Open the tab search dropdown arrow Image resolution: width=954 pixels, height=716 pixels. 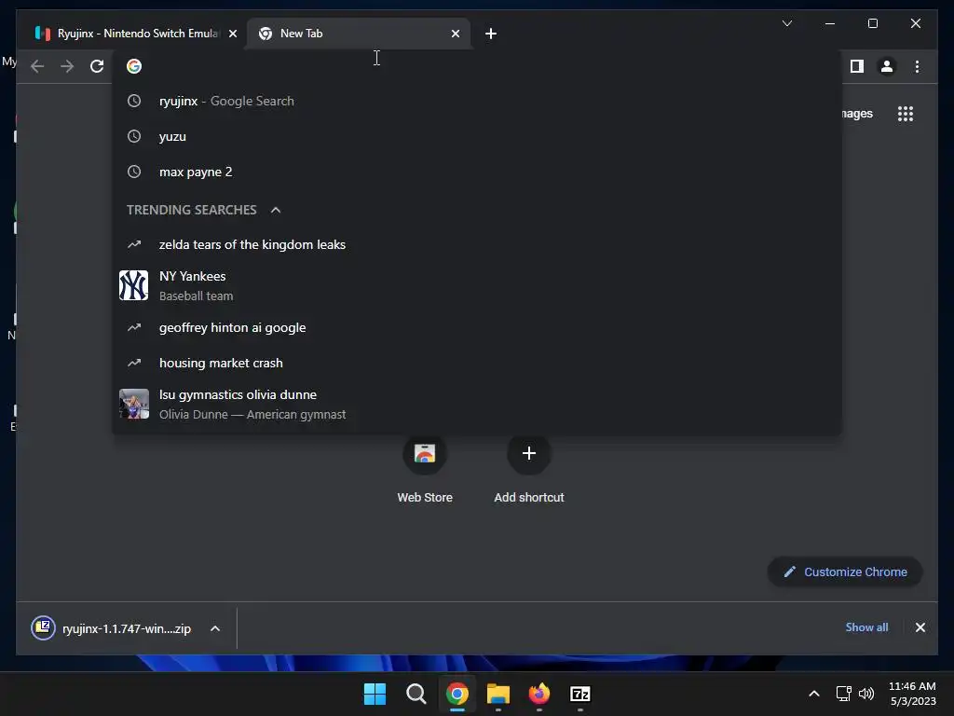(x=786, y=23)
